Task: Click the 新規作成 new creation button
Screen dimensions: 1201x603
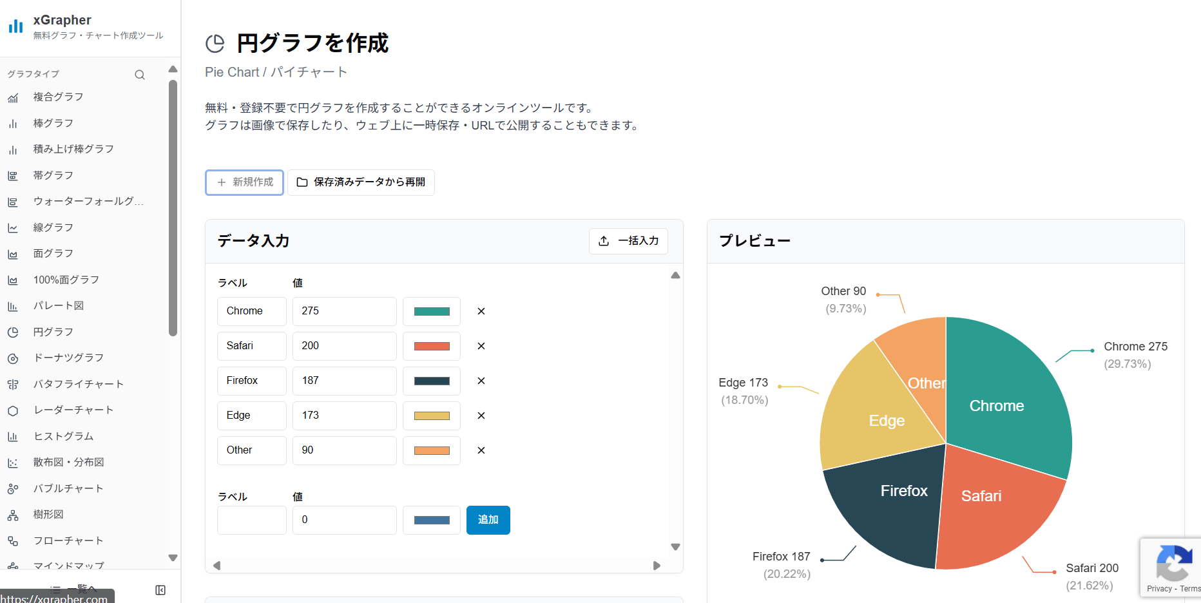Action: 244,182
